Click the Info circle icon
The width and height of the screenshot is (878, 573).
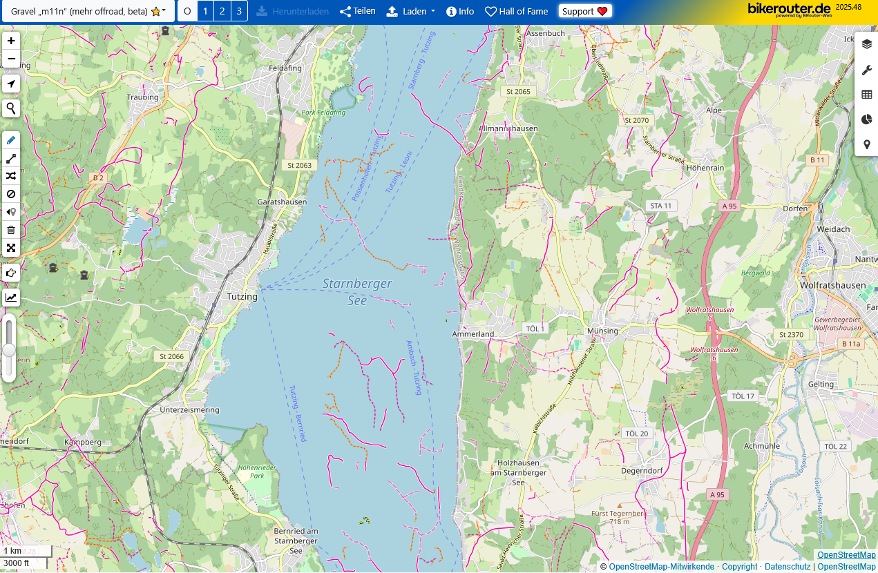tap(451, 12)
